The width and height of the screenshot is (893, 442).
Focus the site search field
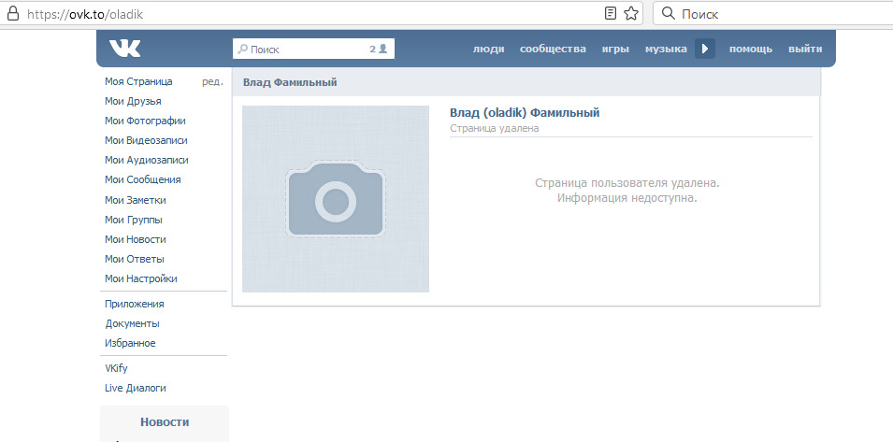(313, 49)
